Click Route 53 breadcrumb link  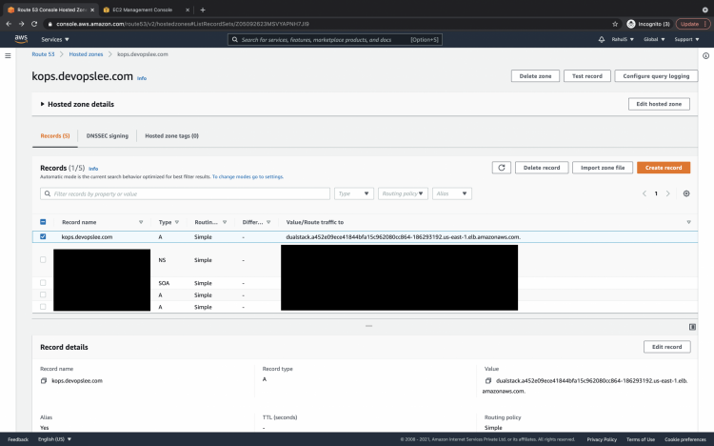(x=43, y=54)
